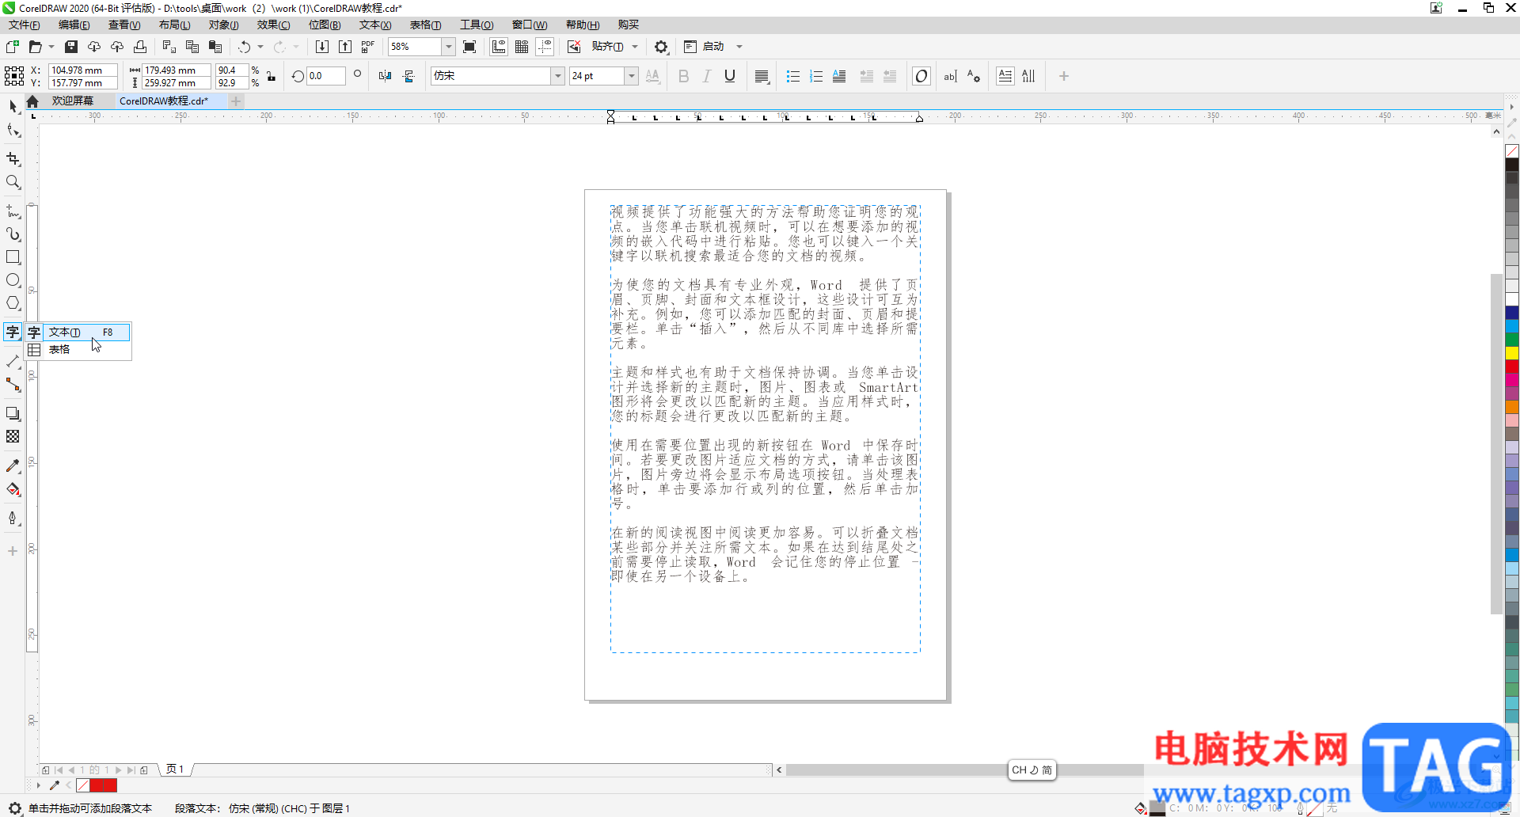Open the Edit Text ab| icon
The height and width of the screenshot is (817, 1520).
click(x=950, y=76)
